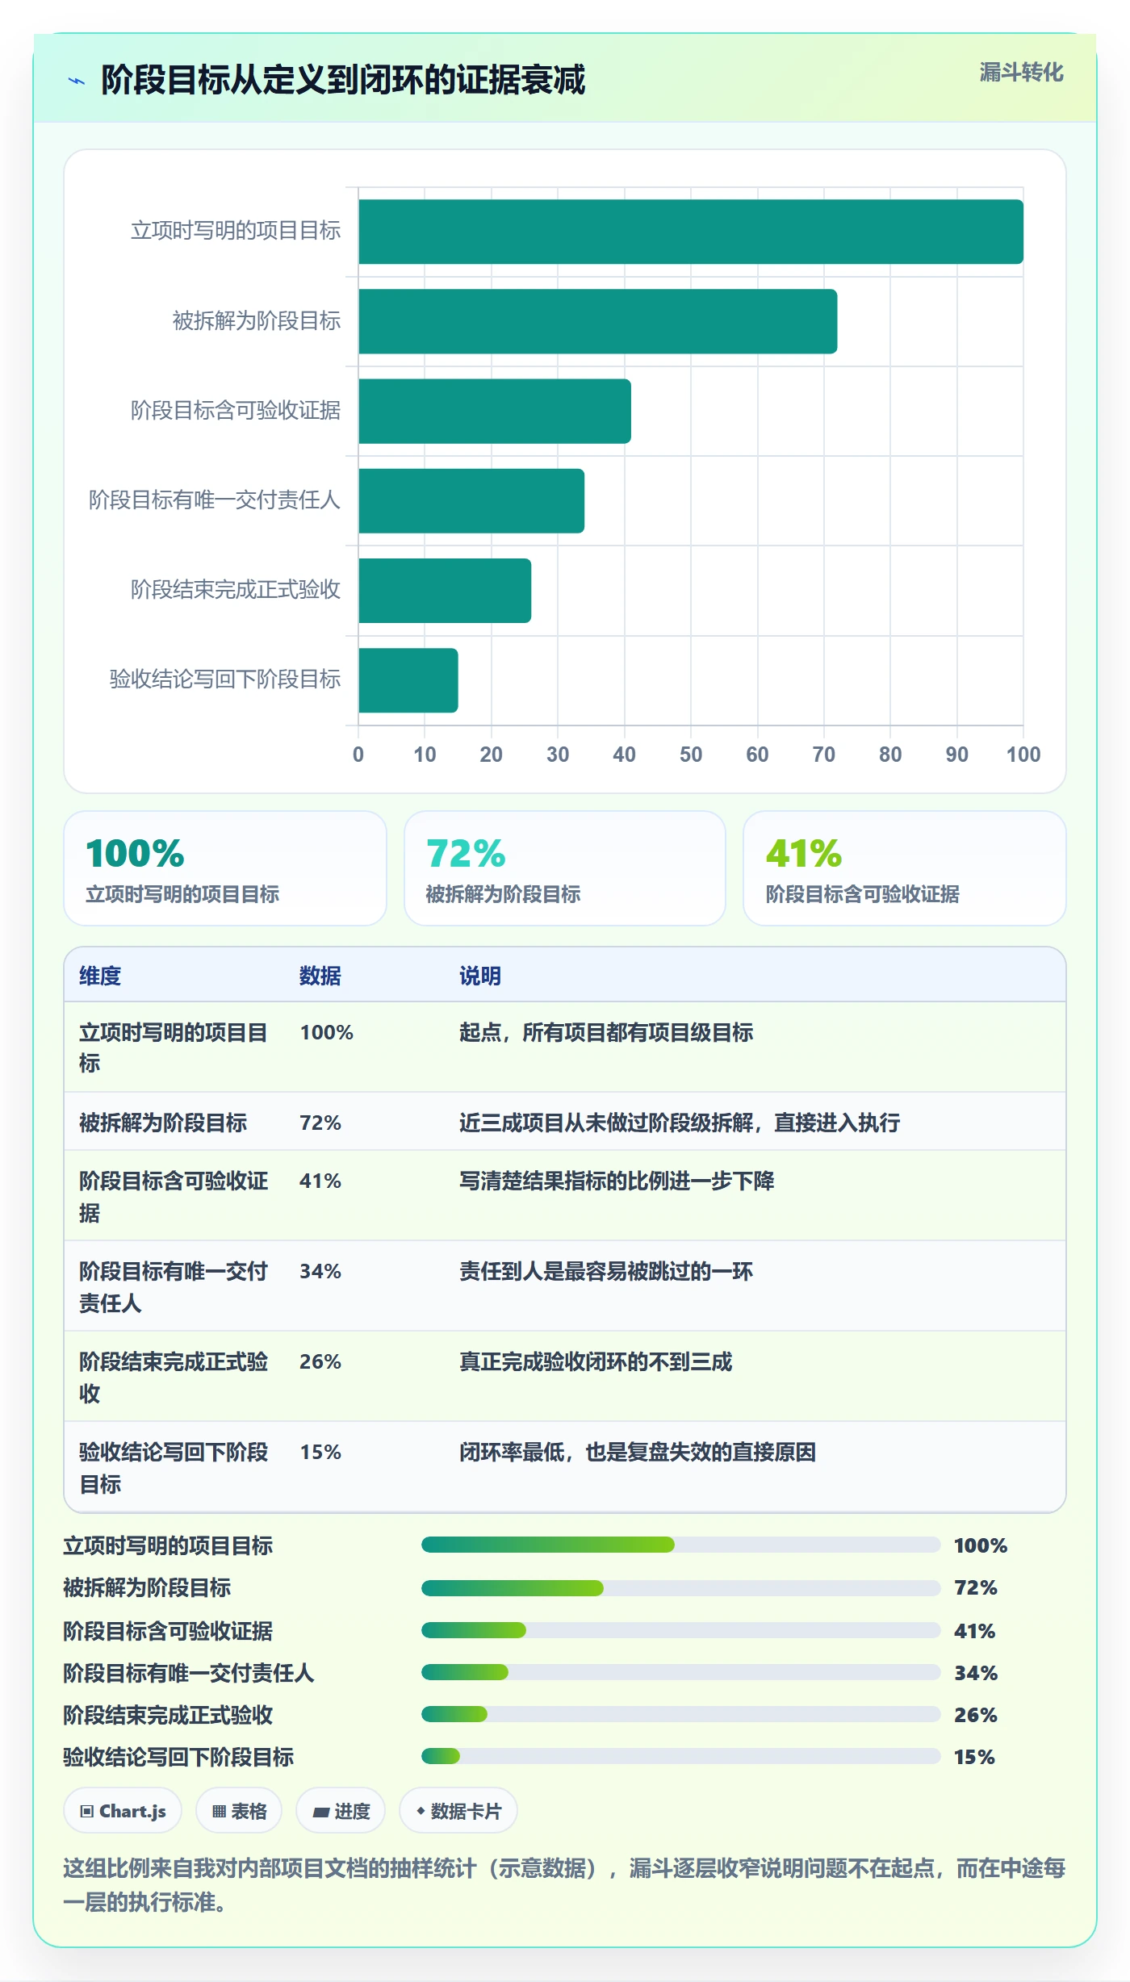
Task: Click the 41% progress bar
Action: coord(681,1630)
